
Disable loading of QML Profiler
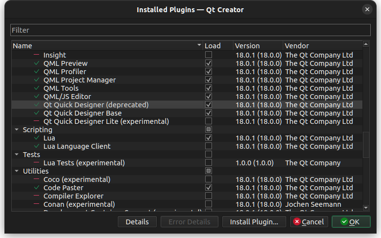coord(209,71)
